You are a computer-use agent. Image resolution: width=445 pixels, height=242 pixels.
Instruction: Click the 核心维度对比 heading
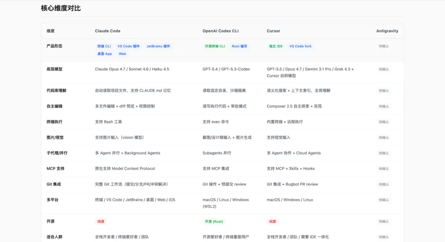[x=61, y=8]
